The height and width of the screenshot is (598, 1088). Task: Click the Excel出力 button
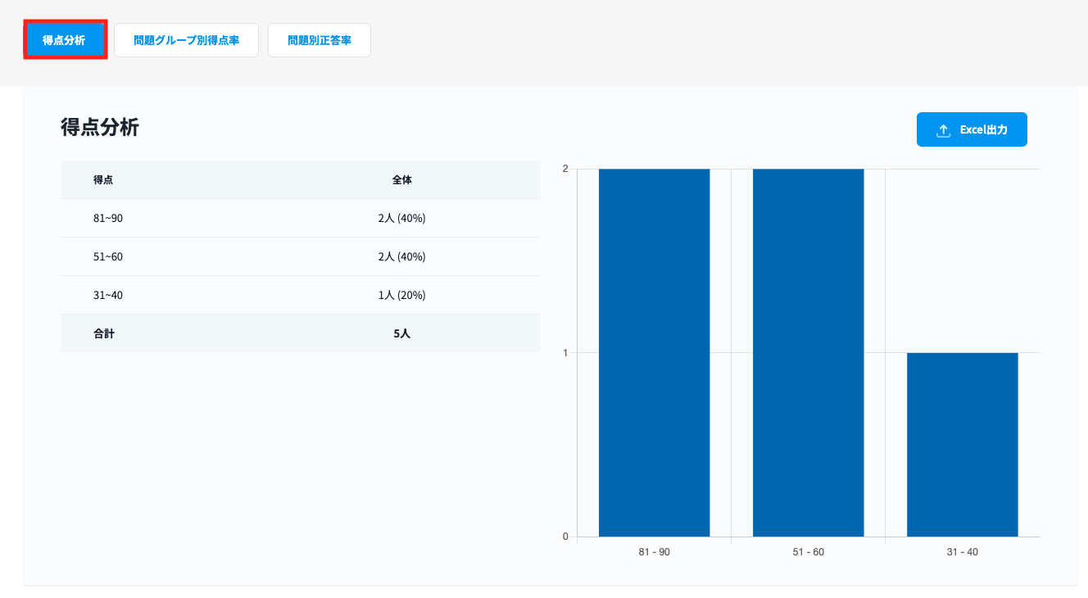972,129
